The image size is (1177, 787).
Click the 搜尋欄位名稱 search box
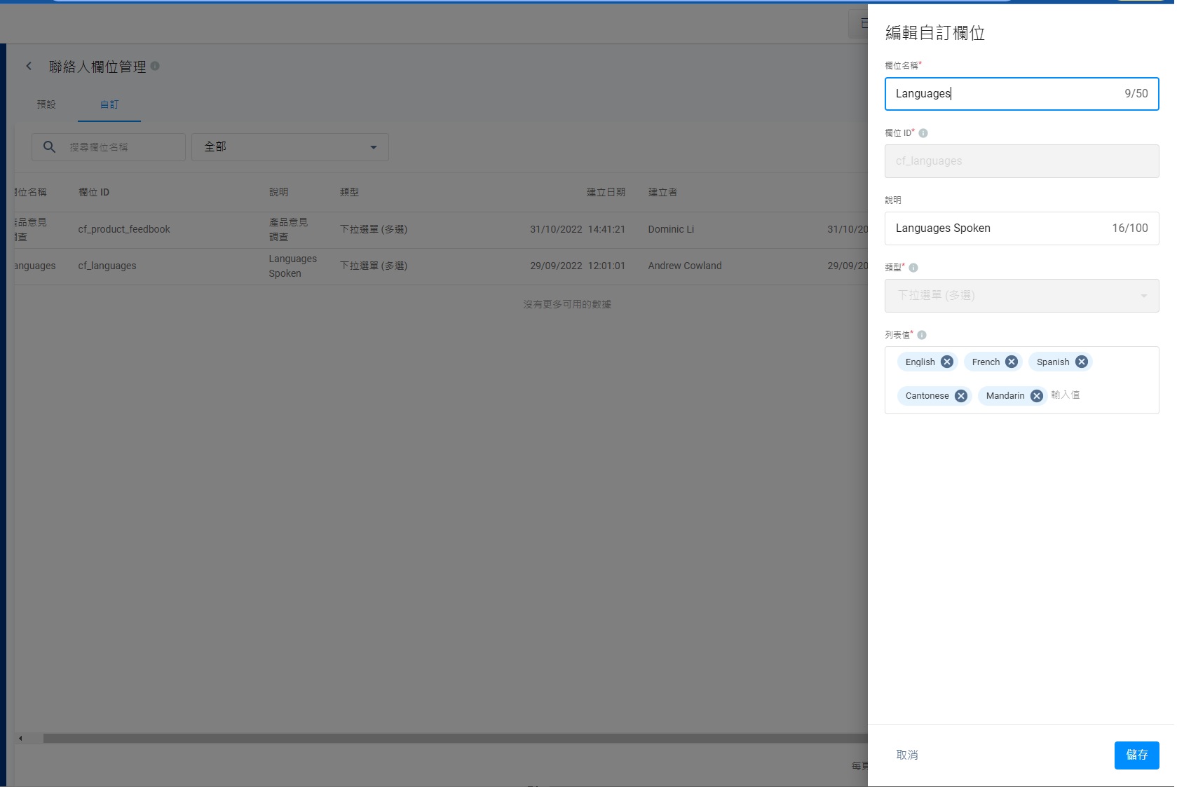(109, 147)
